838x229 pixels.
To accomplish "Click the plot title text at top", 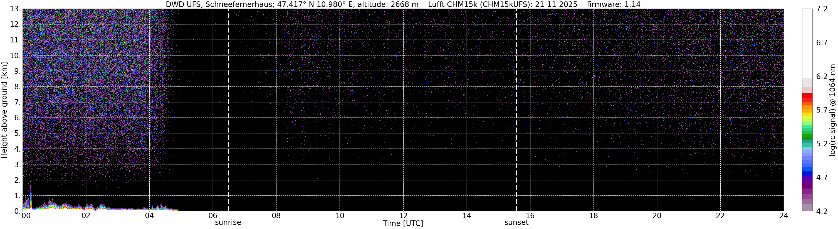I will pyautogui.click(x=403, y=4).
